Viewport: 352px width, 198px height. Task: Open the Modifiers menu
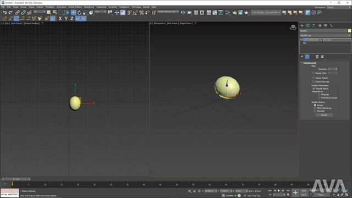[x=50, y=7]
